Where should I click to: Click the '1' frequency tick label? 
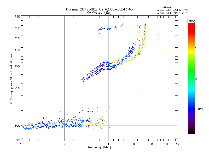click(x=21, y=144)
